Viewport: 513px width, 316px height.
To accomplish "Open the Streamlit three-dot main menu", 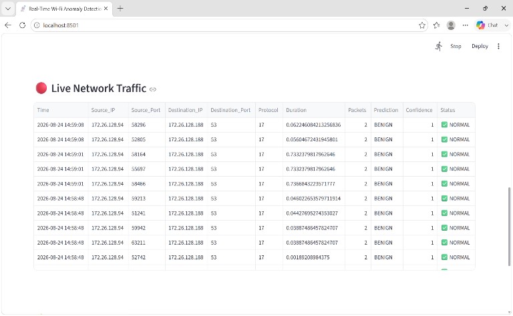I will (x=498, y=46).
